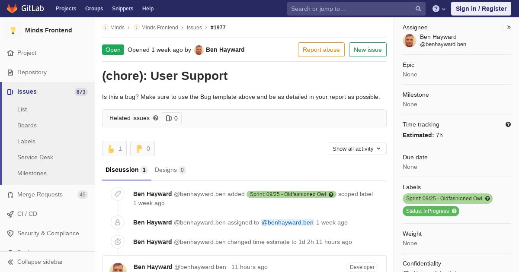The image size is (519, 272).
Task: Click the Merge Requests icon in sidebar
Action: click(x=10, y=194)
